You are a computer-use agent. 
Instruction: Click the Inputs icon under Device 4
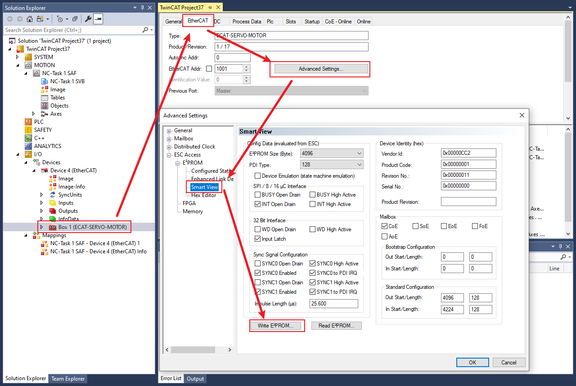click(53, 203)
